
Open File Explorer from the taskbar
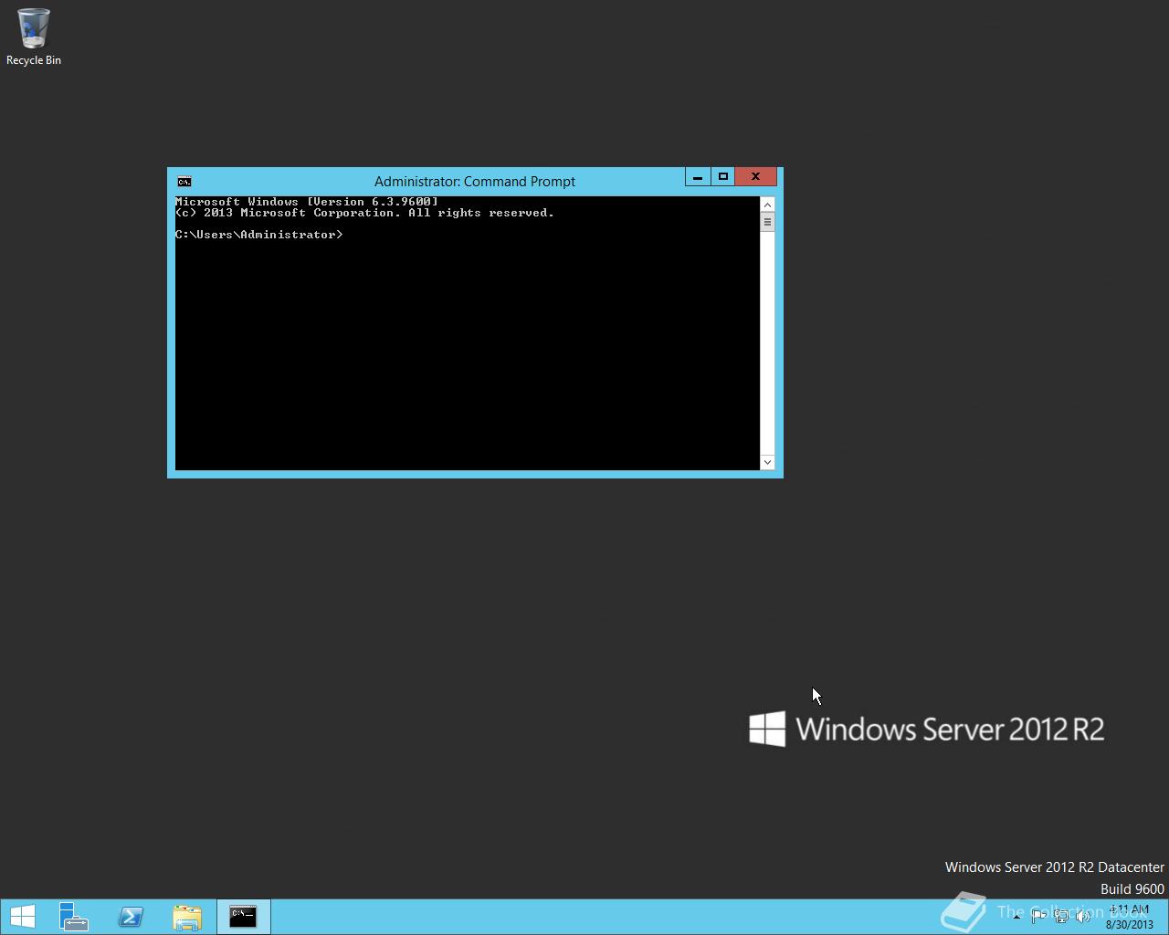point(187,916)
